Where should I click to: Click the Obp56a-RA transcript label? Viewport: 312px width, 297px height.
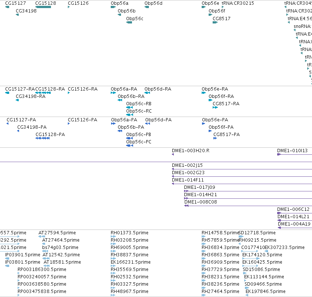124,89
